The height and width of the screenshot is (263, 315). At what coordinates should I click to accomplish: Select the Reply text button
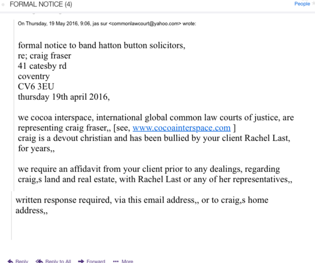(x=22, y=261)
